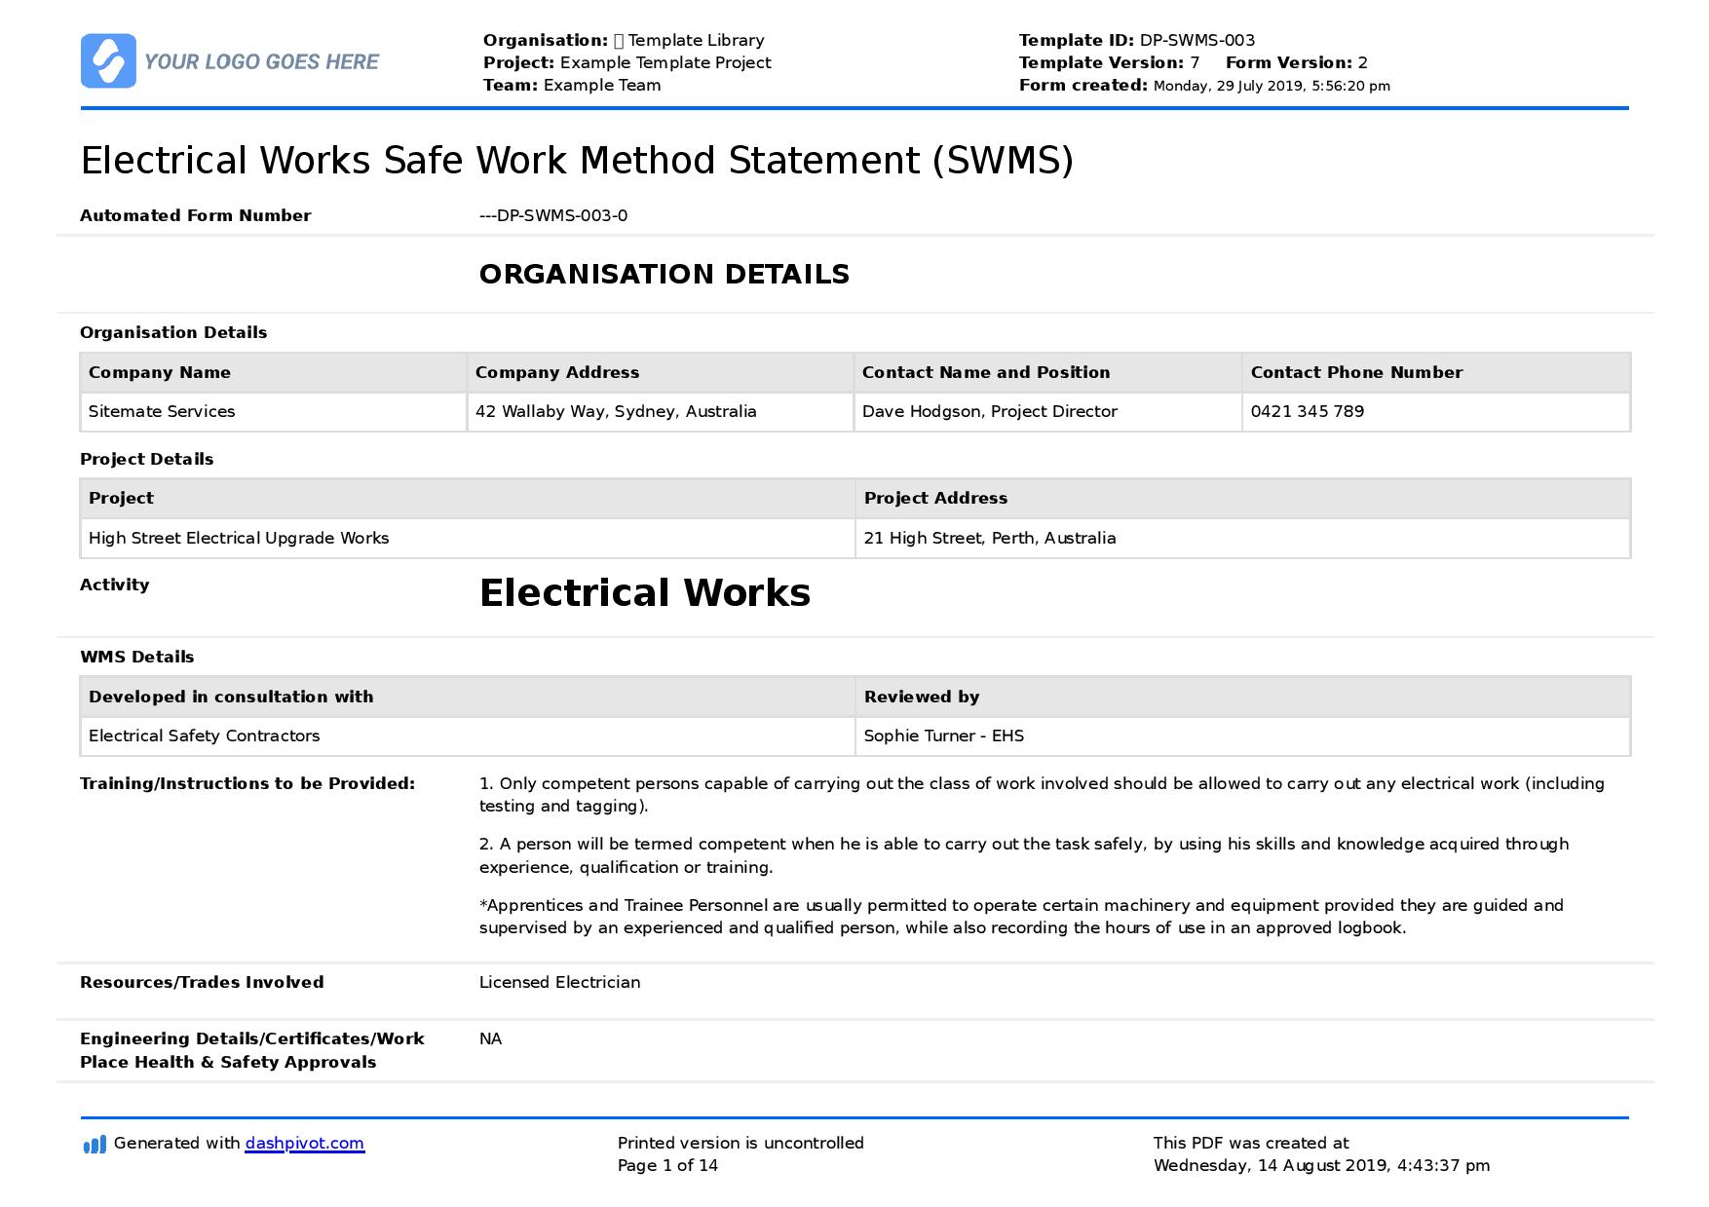Click the large Electrical Works activity heading

tap(644, 593)
